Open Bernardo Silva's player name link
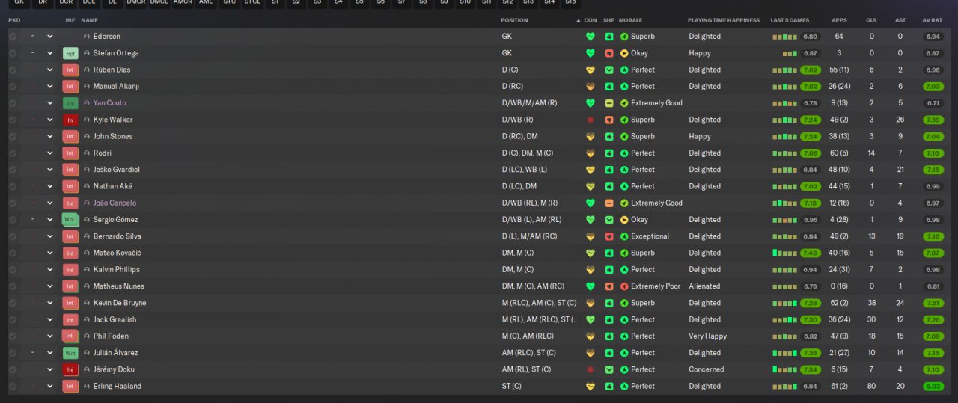 (x=118, y=236)
